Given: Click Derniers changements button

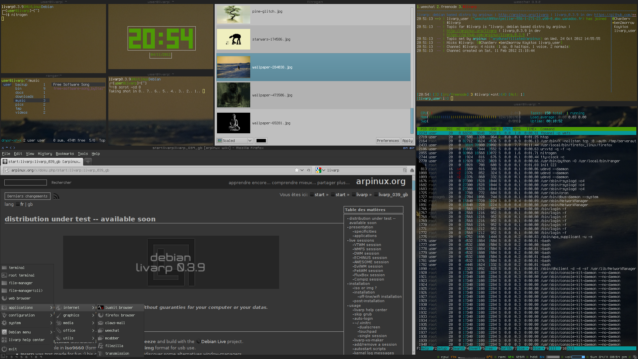Looking at the screenshot, I should click(28, 196).
